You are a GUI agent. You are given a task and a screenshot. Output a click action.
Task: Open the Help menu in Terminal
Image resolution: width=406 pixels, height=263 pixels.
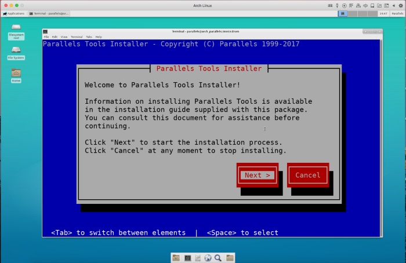click(99, 36)
